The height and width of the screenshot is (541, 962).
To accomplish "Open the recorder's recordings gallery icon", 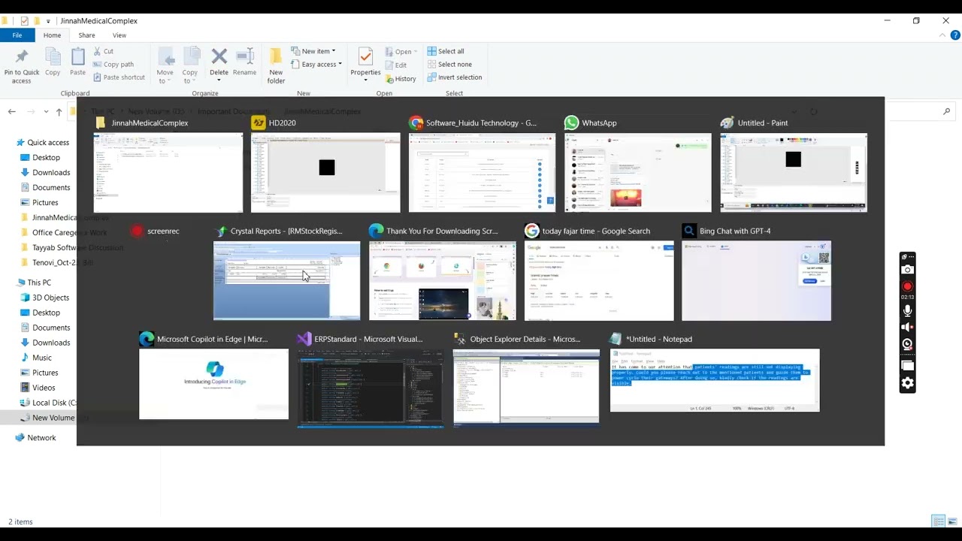I will [x=908, y=365].
